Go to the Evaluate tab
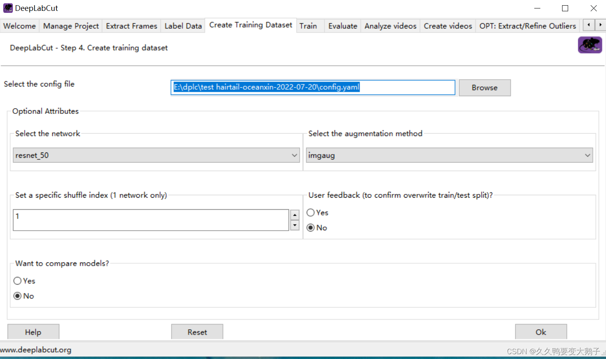606x359 pixels. [x=342, y=26]
